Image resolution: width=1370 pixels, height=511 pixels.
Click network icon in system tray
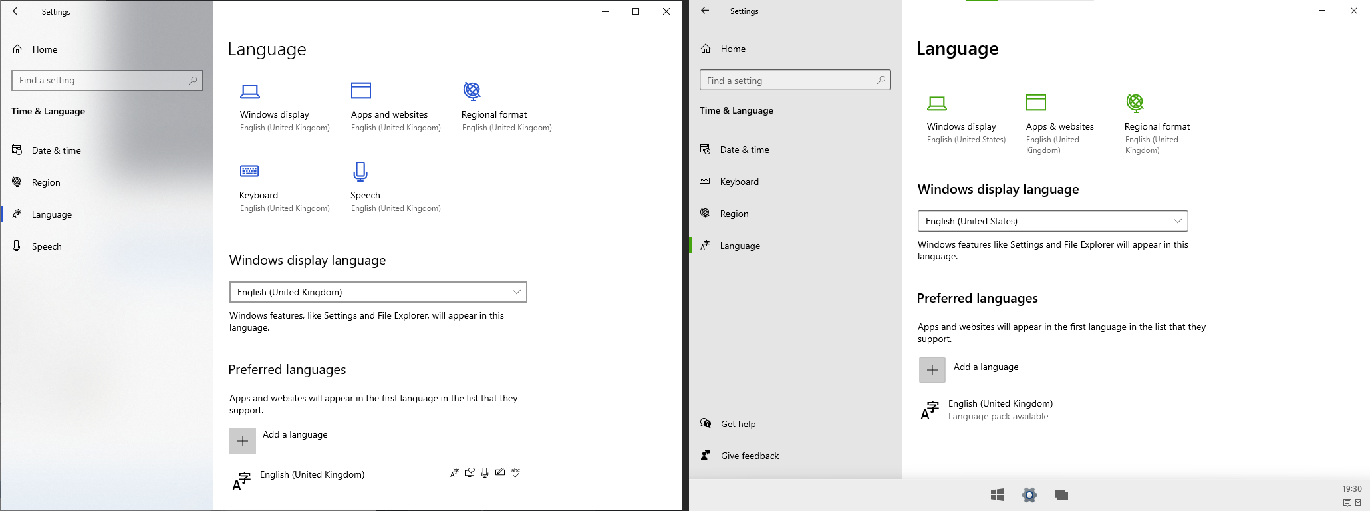click(x=1358, y=502)
